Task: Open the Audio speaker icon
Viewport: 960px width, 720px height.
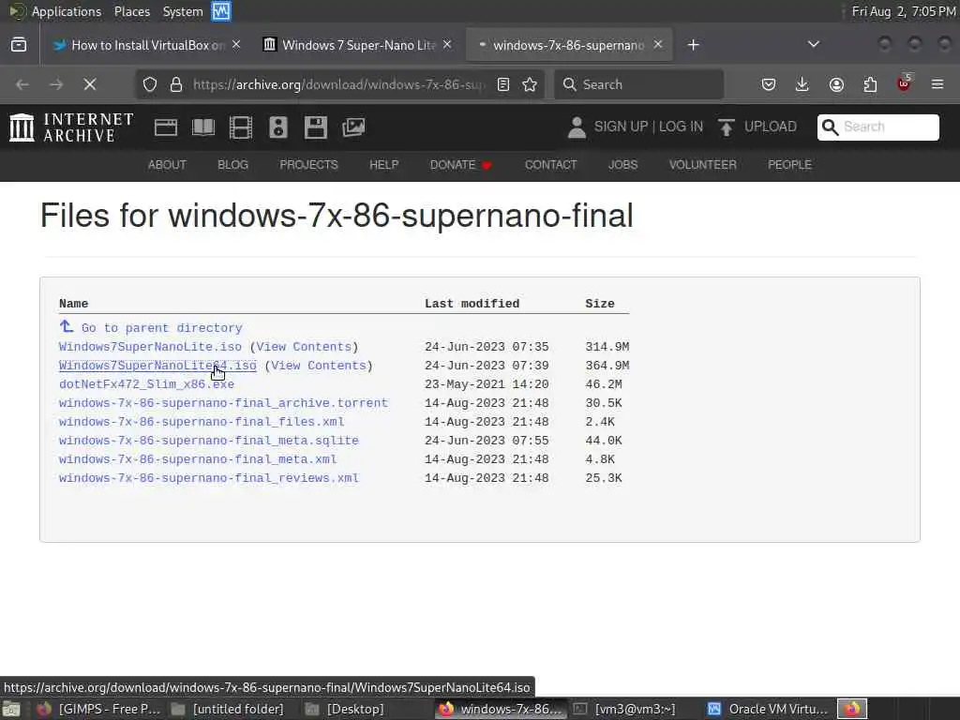Action: (277, 127)
